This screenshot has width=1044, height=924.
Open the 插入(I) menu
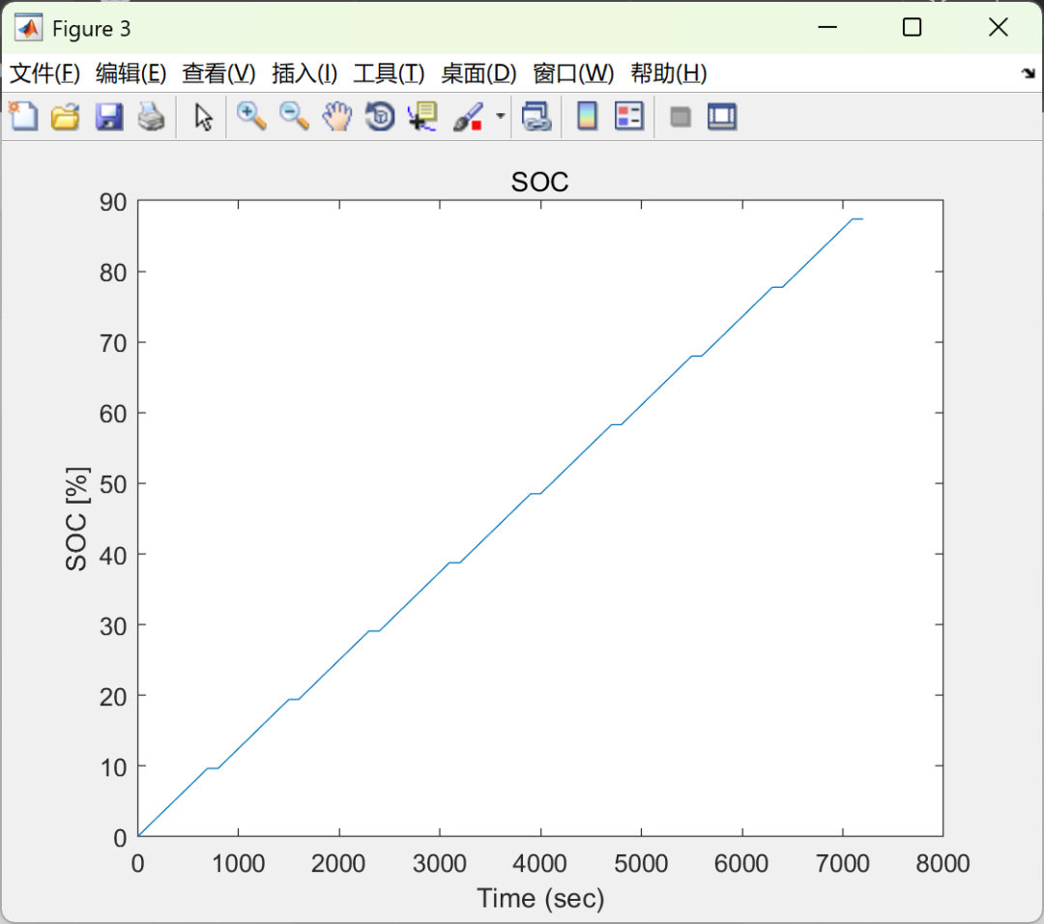tap(303, 73)
